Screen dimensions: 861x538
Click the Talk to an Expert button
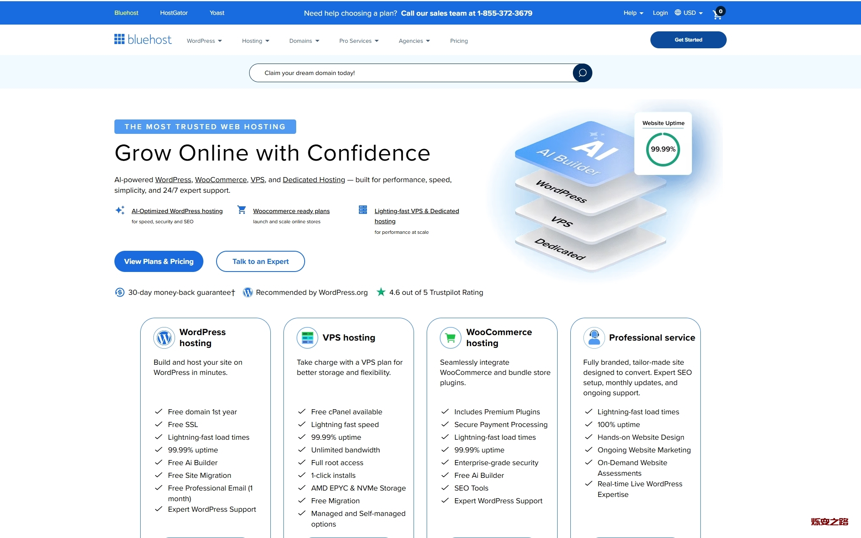260,261
